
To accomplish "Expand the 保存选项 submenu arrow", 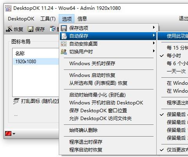I will click(154, 27).
